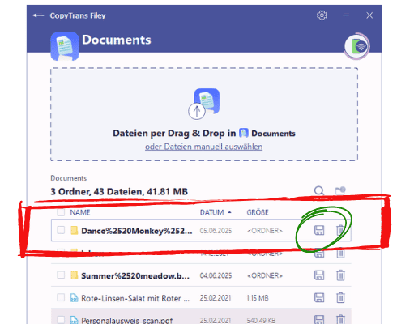Save the Rote-Linsen-Salat file to PC
414x324 pixels.
319,297
